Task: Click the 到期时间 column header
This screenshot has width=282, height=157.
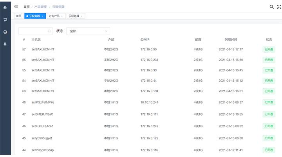Action: tap(230, 39)
